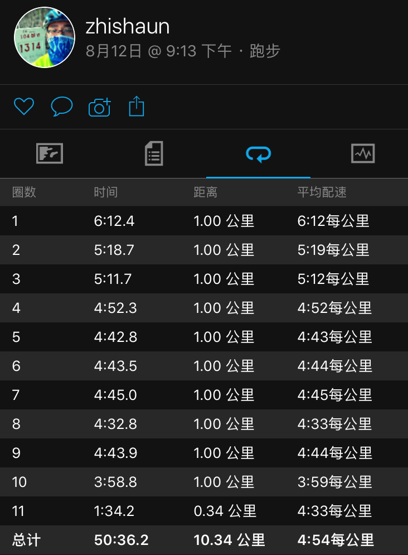Select lap 4 row with 4:52.3
Screen dimensions: 408x555
[x=204, y=308]
